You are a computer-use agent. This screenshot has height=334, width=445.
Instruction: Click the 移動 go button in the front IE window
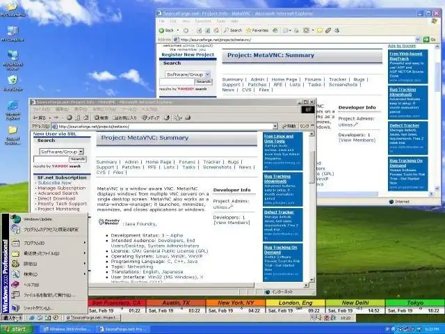point(289,126)
